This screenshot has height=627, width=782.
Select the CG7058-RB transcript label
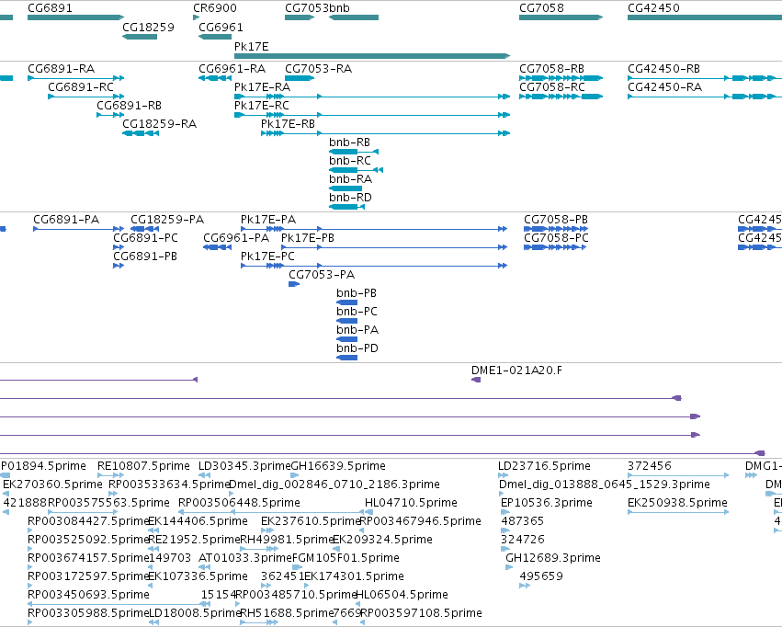pyautogui.click(x=551, y=69)
